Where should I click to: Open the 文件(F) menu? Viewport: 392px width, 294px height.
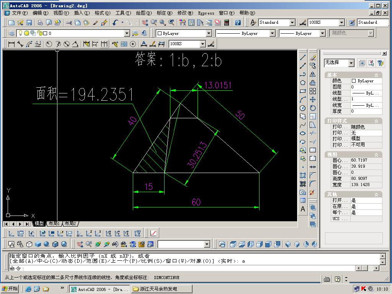(20, 13)
